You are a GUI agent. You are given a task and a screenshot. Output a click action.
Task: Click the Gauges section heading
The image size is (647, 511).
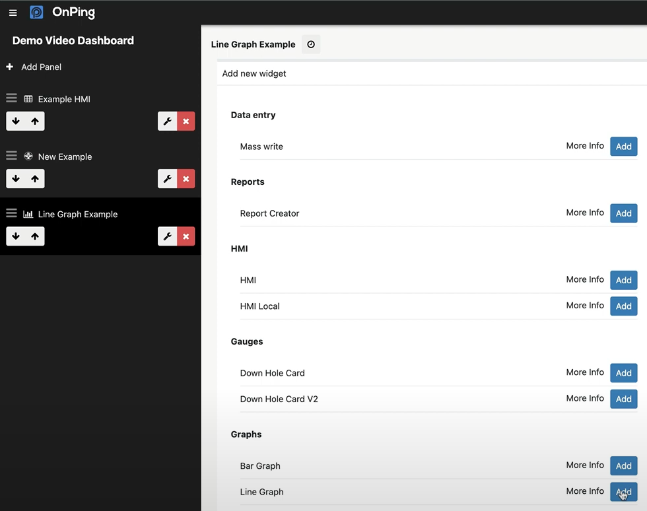click(x=247, y=342)
